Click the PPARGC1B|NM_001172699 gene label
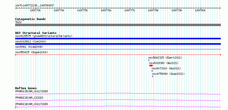 (32, 104)
